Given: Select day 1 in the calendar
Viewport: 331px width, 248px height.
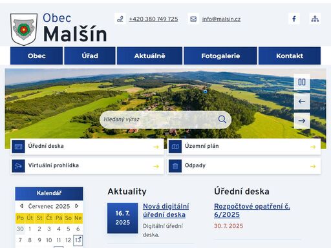Looking at the screenshot, I should (x=30, y=229).
